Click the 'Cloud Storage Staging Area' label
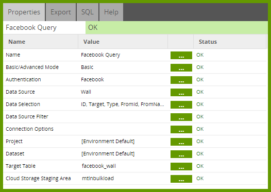This screenshot has height=192, width=271. point(38,179)
